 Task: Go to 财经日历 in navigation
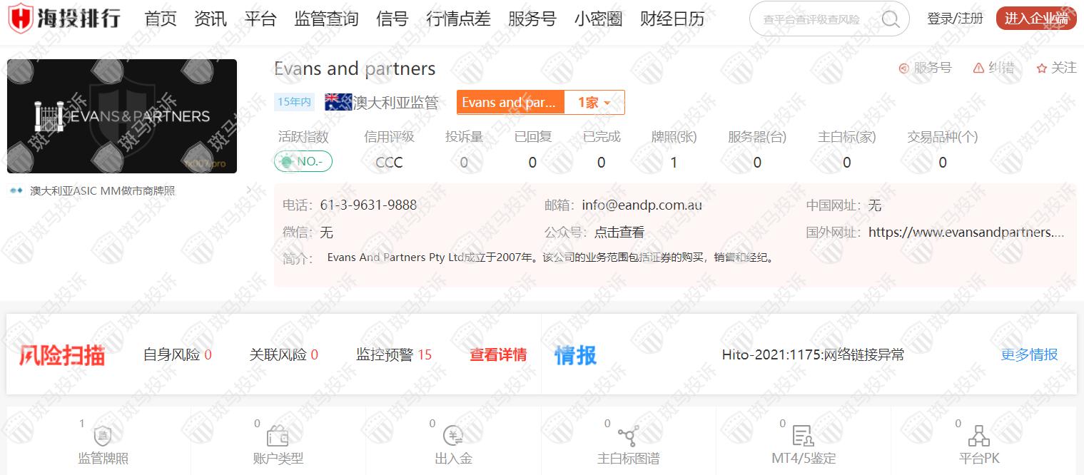click(672, 19)
